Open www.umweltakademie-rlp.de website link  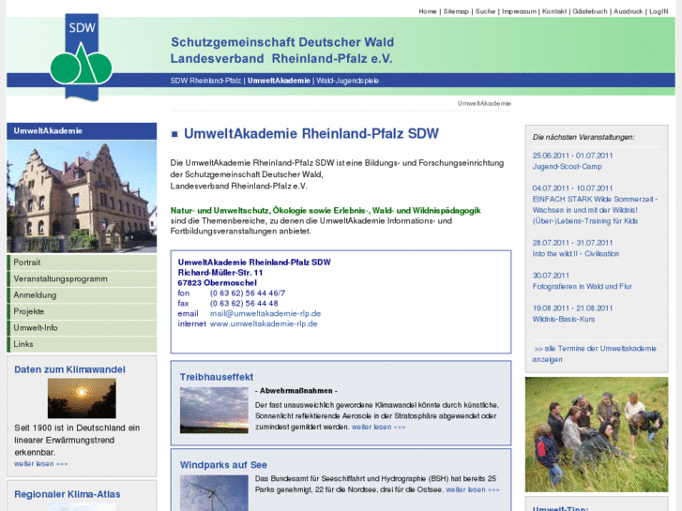[x=264, y=324]
